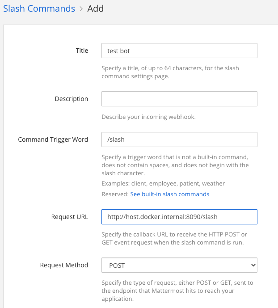The height and width of the screenshot is (308, 278).
Task: Click the Request URL input field
Action: (179, 217)
